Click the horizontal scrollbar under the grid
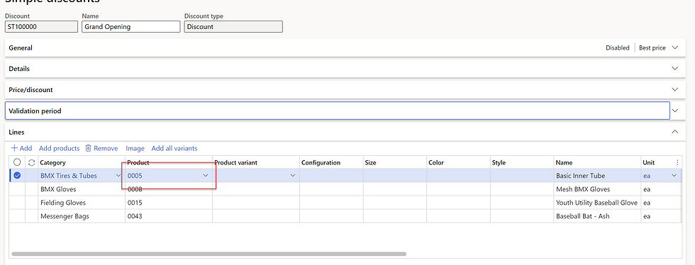 [x=208, y=254]
